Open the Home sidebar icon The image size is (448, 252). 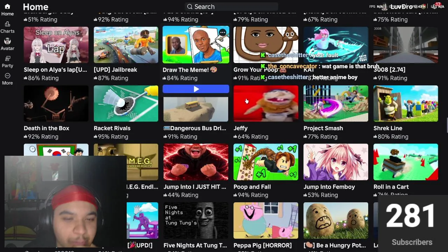pyautogui.click(x=7, y=10)
